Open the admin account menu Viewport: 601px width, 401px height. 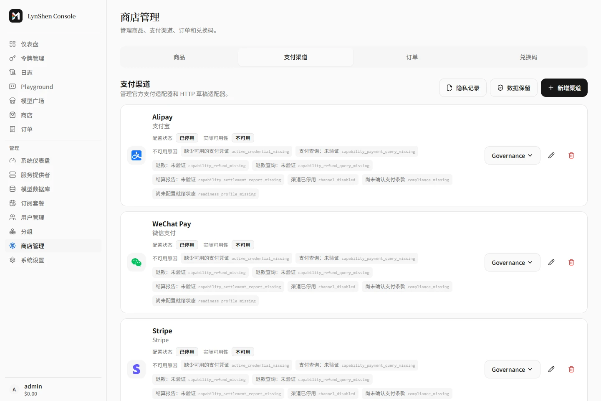53,390
